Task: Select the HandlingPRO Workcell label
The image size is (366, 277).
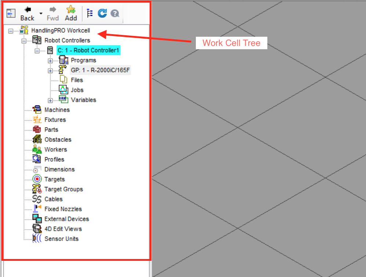Action: [61, 30]
